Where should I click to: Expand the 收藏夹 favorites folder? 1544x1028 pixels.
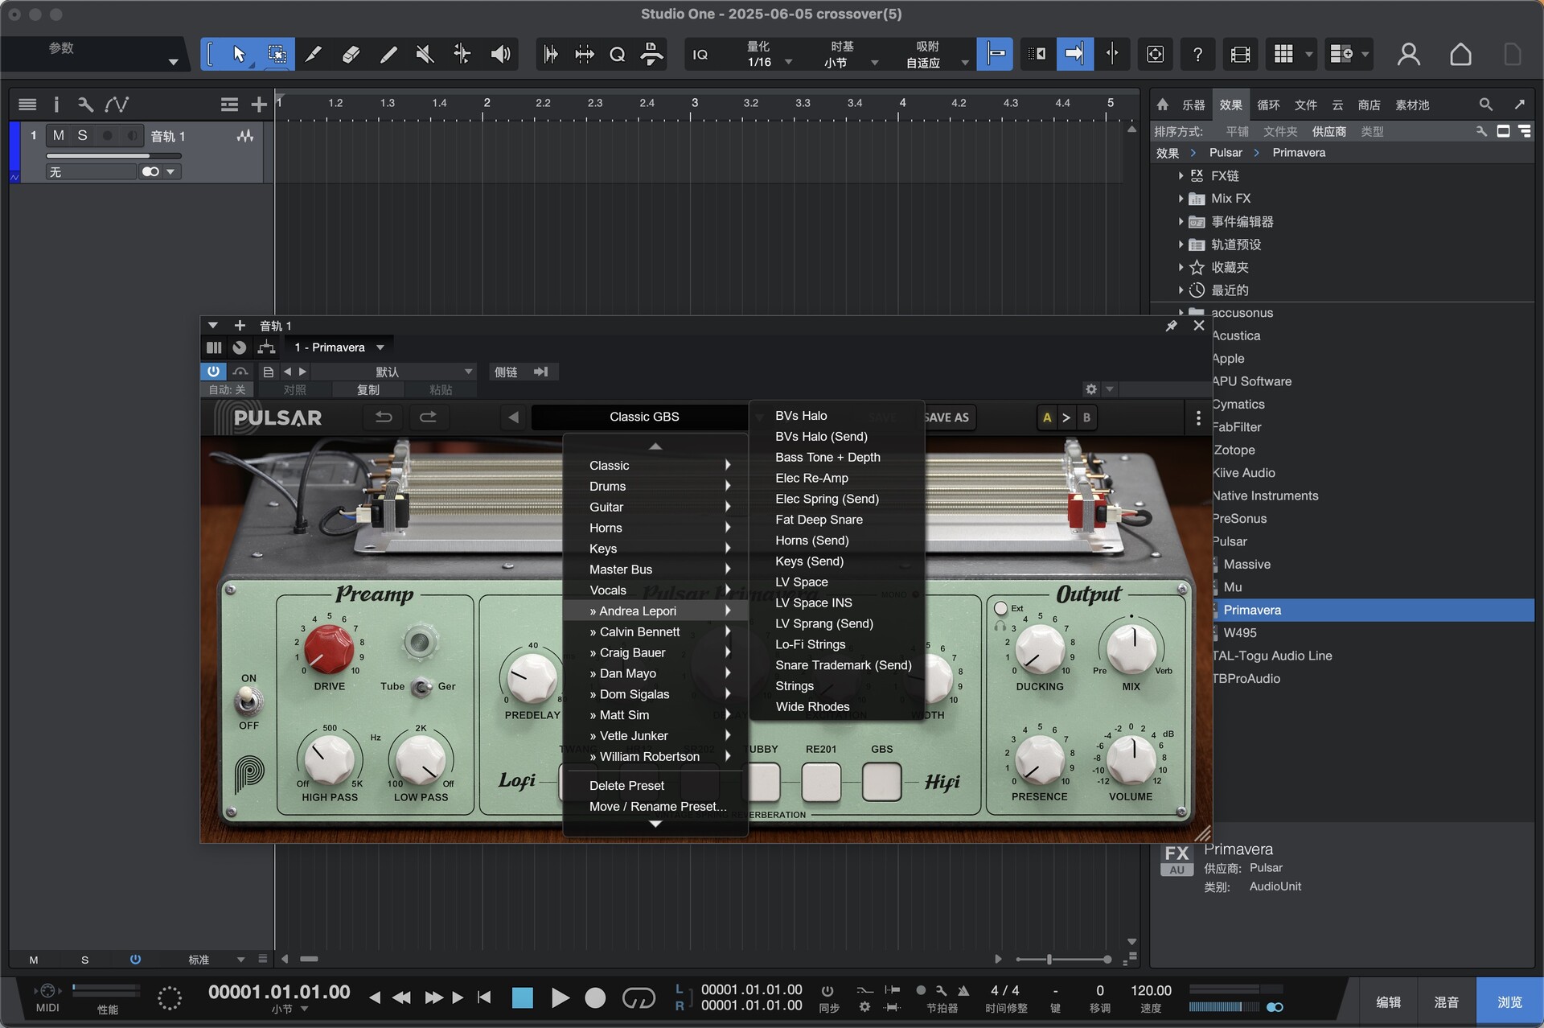click(x=1181, y=267)
